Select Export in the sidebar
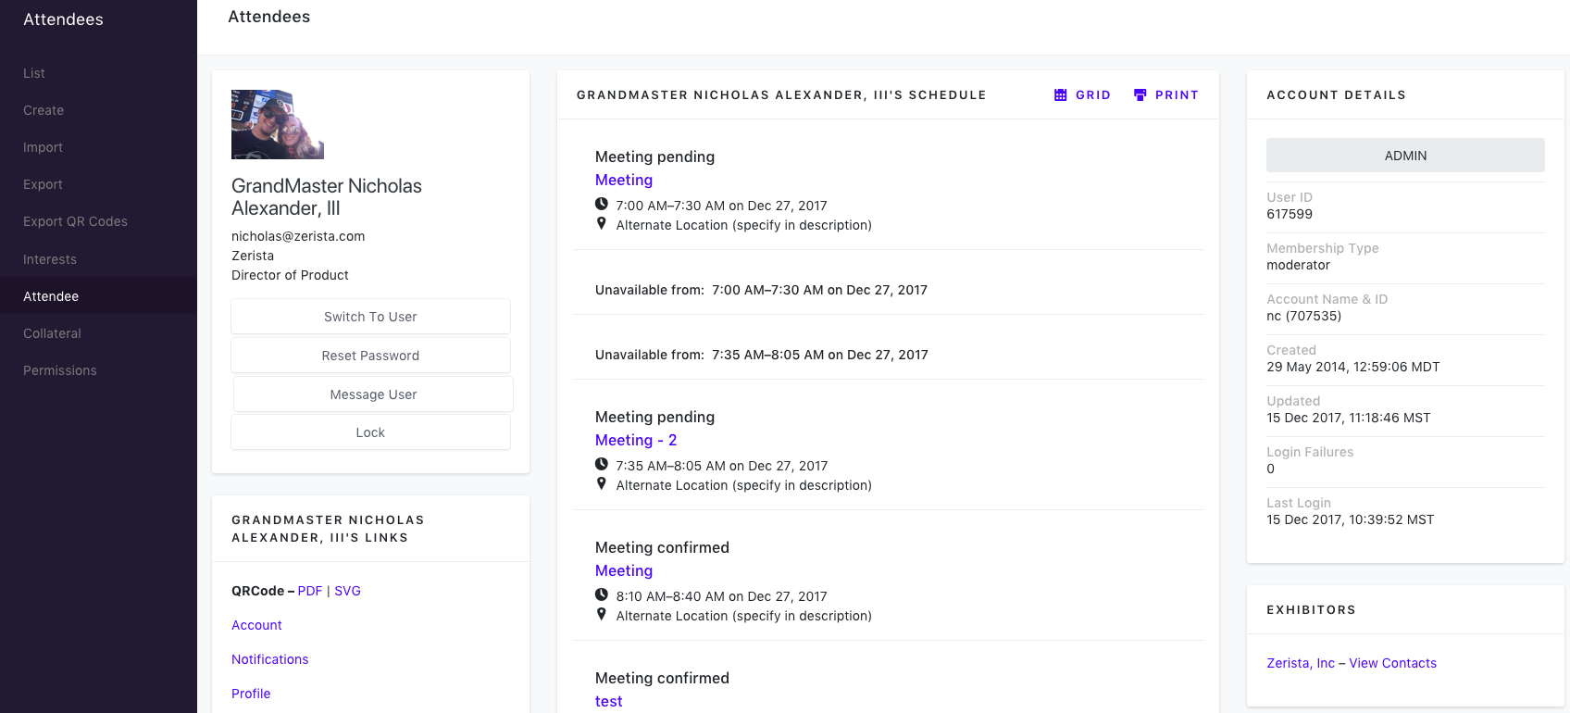Screen dimensions: 1570x713 coord(43,184)
